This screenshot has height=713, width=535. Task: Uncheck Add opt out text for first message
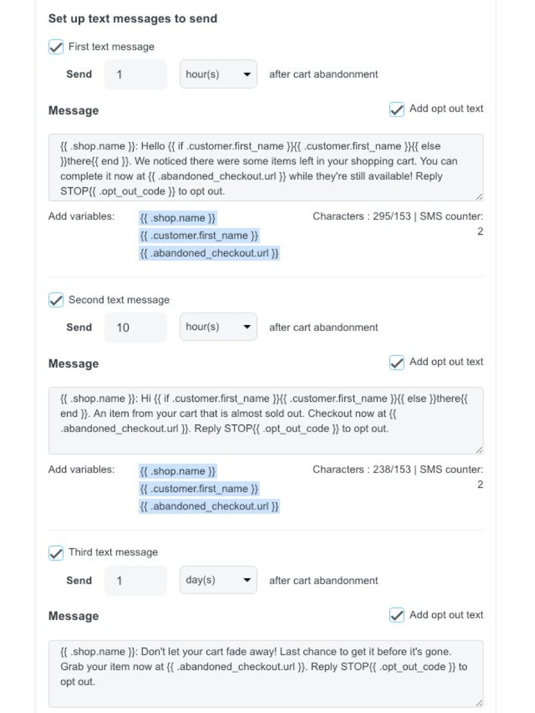(x=397, y=110)
